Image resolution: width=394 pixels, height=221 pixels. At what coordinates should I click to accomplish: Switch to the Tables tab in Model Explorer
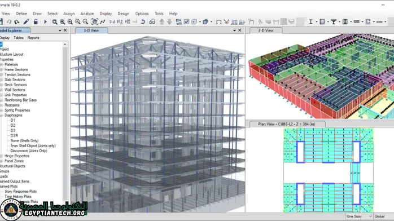[19, 38]
